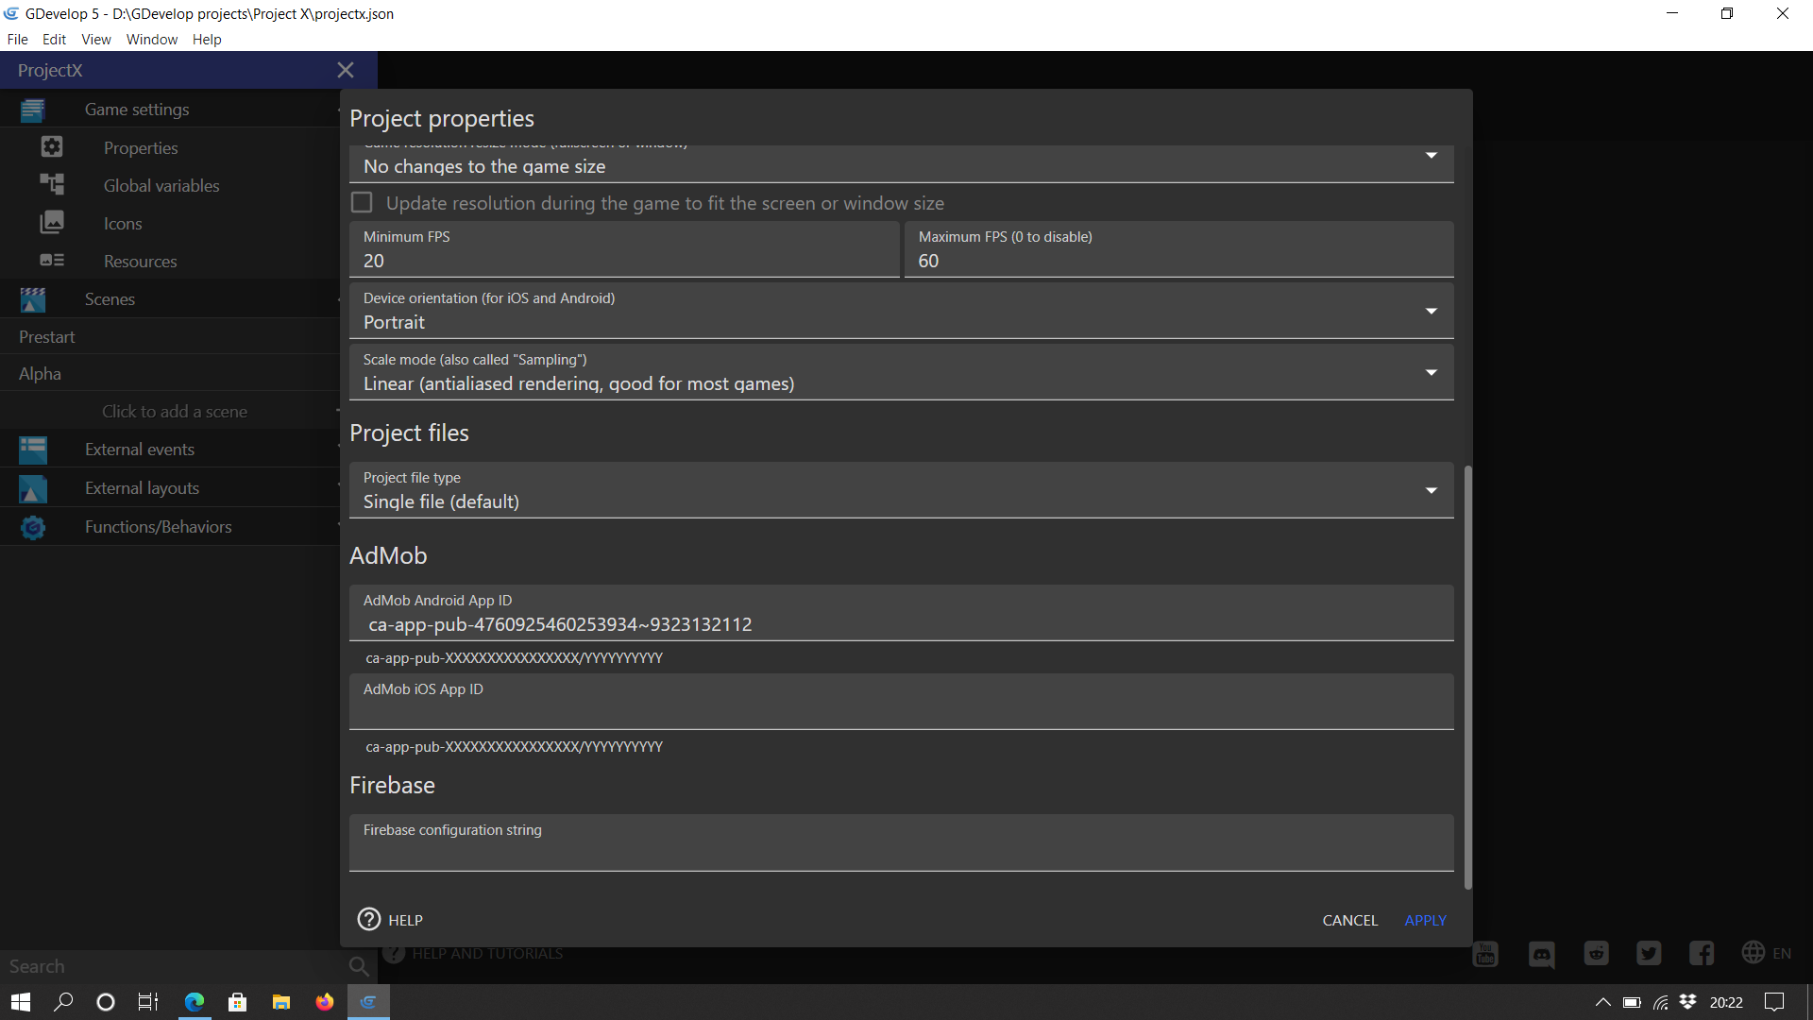Open GDevelop's Discord from footer icons
1813x1020 pixels.
[1541, 955]
